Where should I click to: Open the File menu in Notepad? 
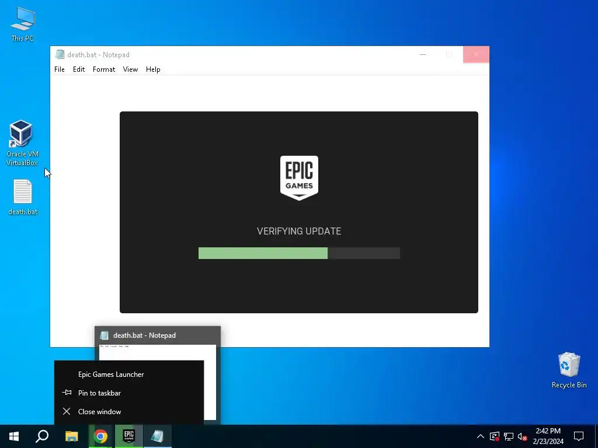[x=60, y=69]
